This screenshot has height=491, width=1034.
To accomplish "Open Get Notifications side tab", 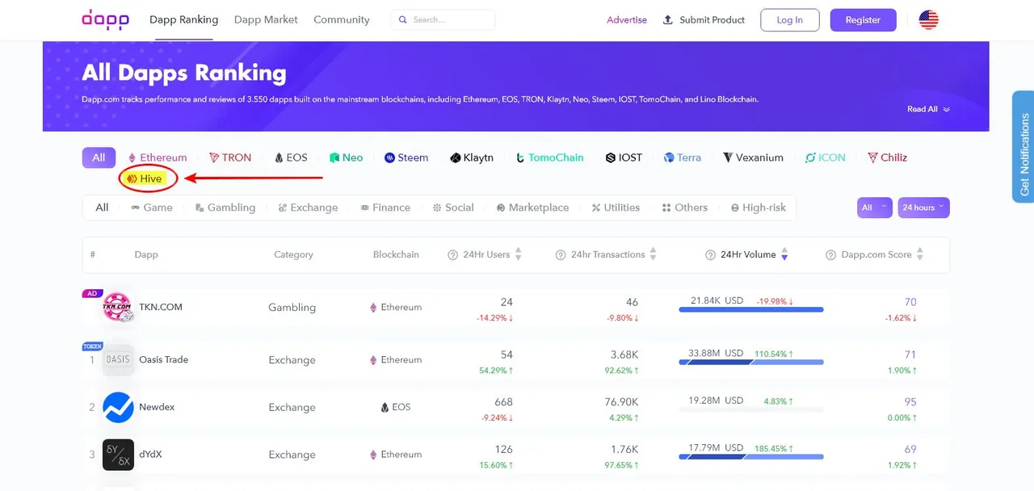I will coord(1023,146).
